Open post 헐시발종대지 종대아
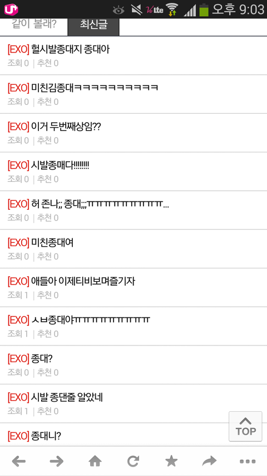The height and width of the screenshot is (476, 267). (133, 55)
